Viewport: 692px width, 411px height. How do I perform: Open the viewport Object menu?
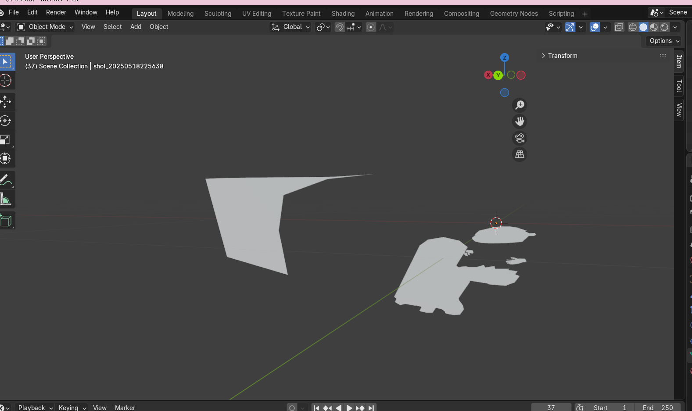[x=159, y=27]
